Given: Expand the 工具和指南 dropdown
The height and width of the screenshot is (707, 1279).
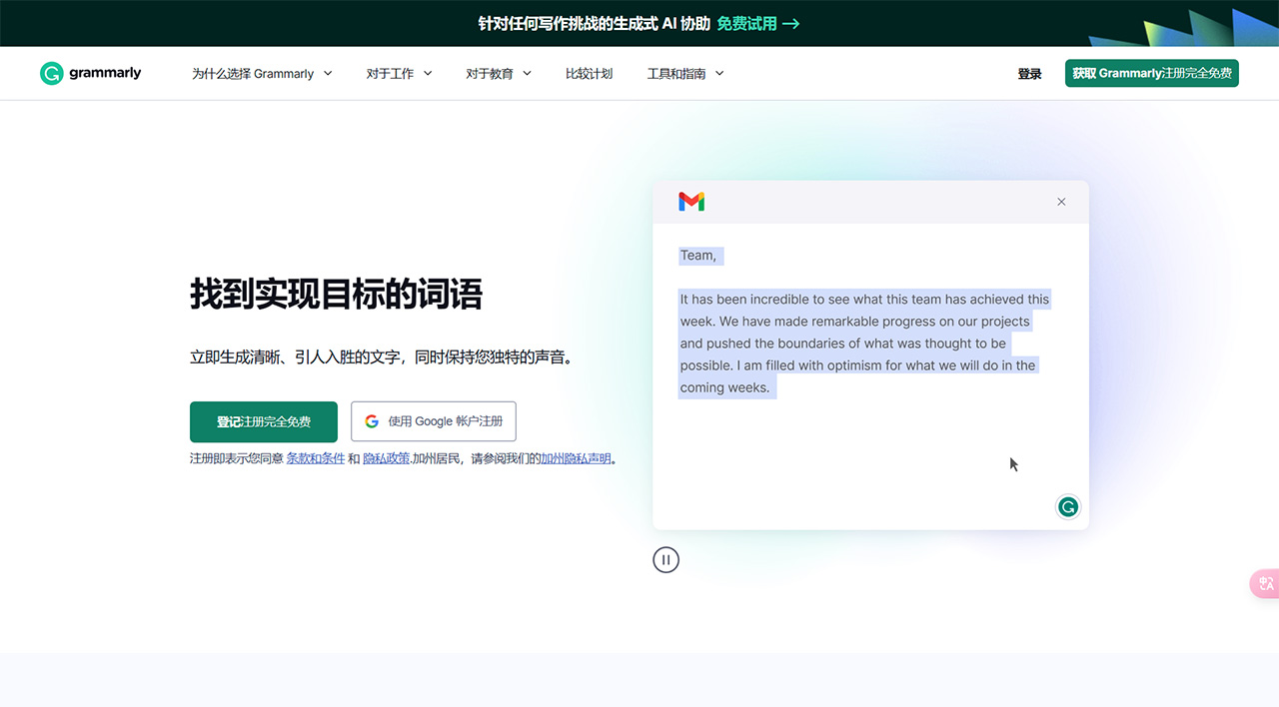Looking at the screenshot, I should click(x=684, y=72).
